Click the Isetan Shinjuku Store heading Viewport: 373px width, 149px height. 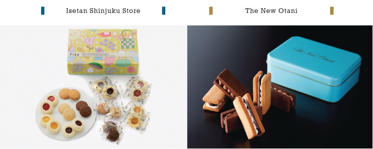coord(103,11)
